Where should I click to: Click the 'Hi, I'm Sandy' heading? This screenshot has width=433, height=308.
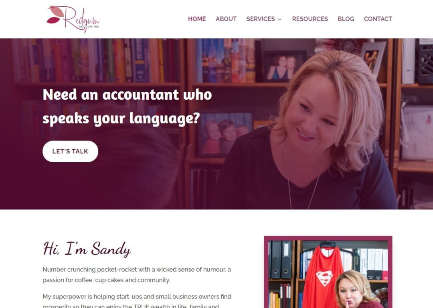click(87, 249)
